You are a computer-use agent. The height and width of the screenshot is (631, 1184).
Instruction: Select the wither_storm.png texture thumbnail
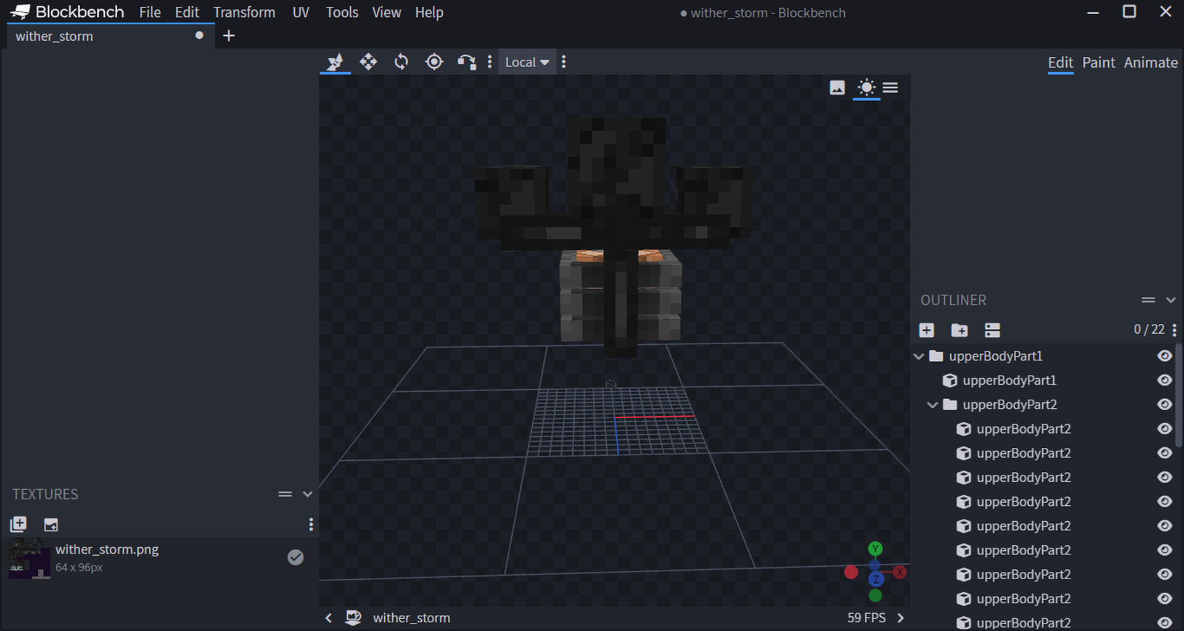(x=28, y=558)
